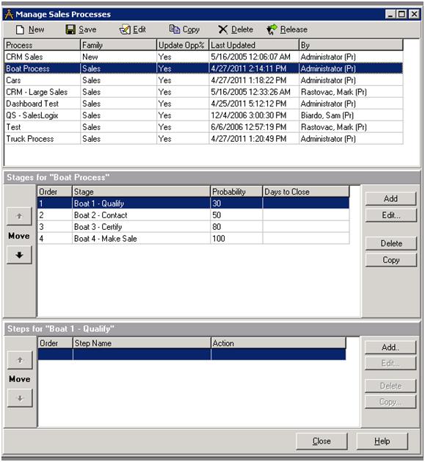Screen dimensions: 425x462
Task: Click the timestamp 12/4/2006 3:00:30 PM
Action: (249, 115)
